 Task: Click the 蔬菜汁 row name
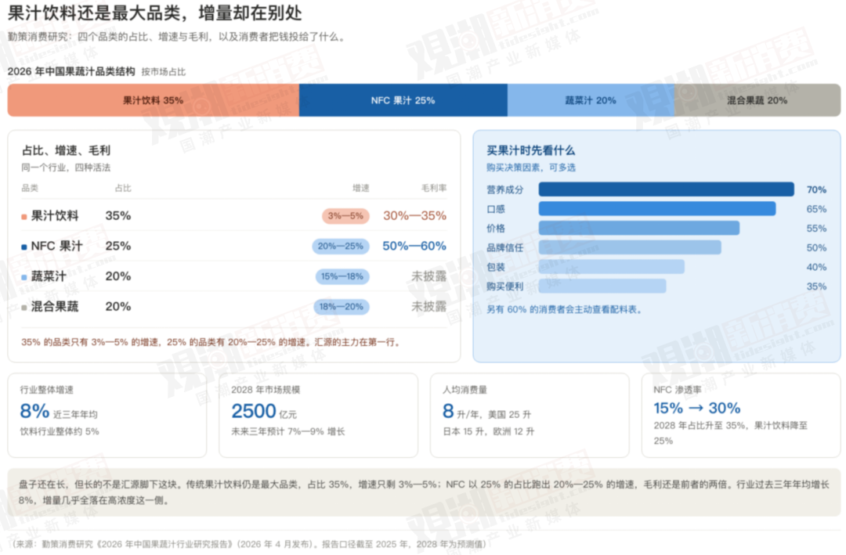[49, 276]
